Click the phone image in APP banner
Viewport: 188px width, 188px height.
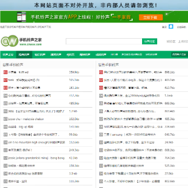point(21,17)
